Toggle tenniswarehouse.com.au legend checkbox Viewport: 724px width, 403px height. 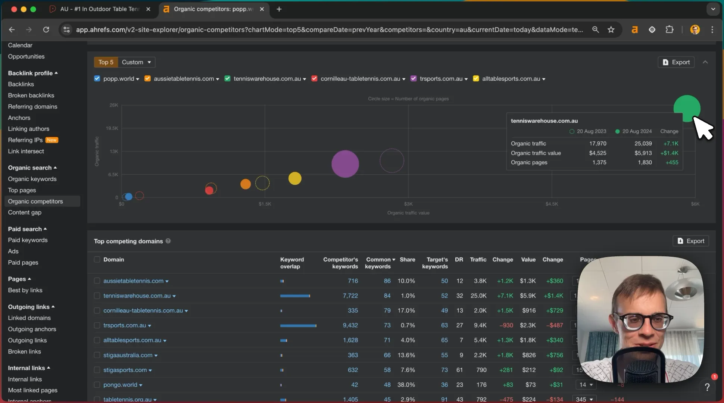point(227,78)
